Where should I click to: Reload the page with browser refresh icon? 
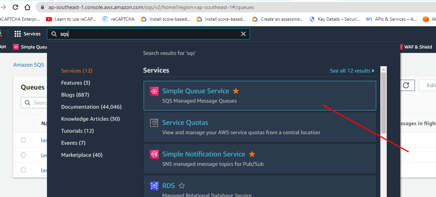click(15, 7)
